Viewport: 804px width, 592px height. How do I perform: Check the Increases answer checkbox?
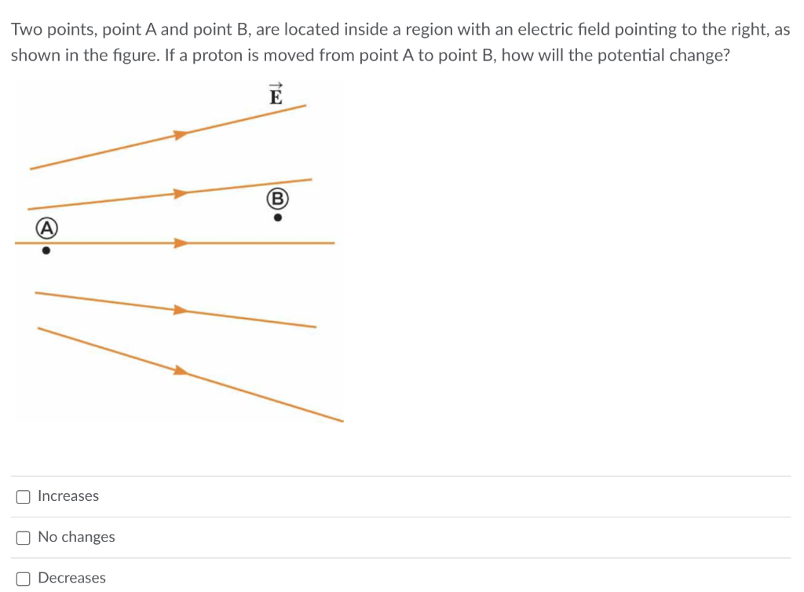click(24, 496)
